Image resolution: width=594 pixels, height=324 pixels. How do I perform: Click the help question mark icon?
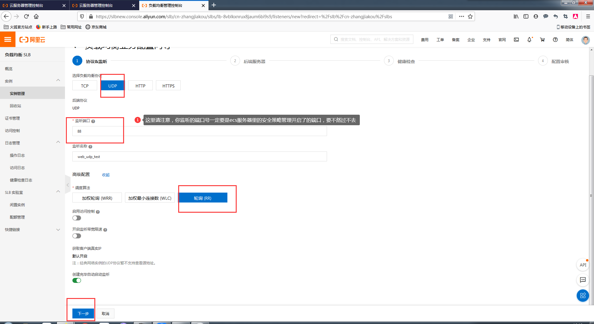pos(555,40)
